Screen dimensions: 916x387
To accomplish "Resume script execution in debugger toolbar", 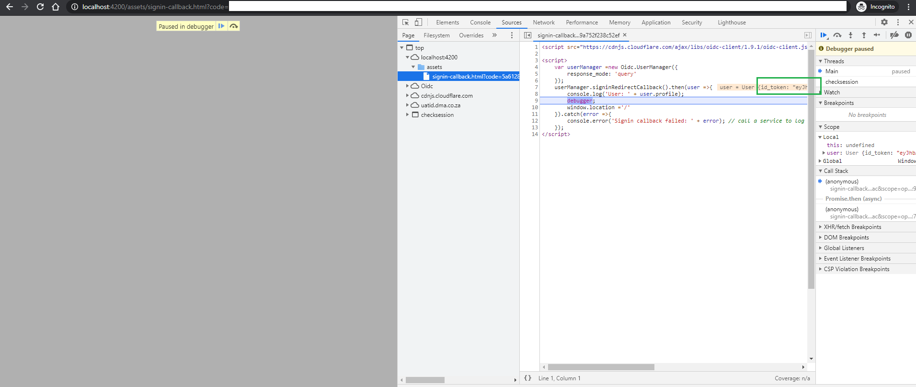I will pos(824,35).
